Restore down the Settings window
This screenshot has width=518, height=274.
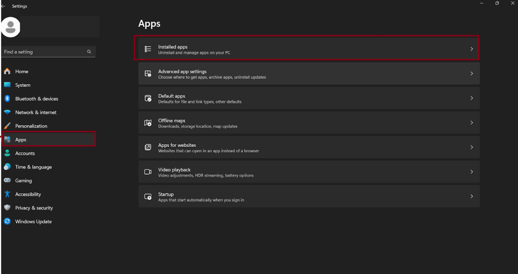(497, 4)
